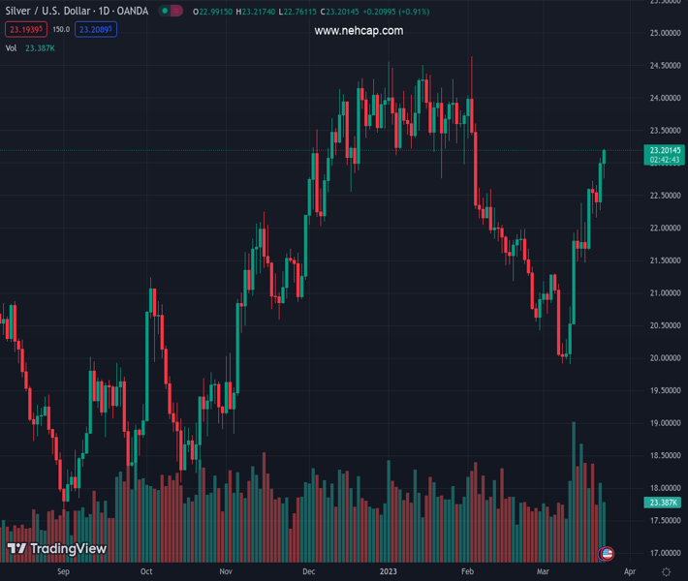688x581 pixels.
Task: Click the Sep label on time axis
Action: (64, 572)
